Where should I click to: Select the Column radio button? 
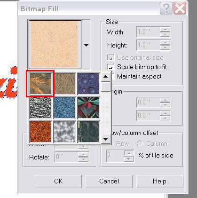point(139,143)
